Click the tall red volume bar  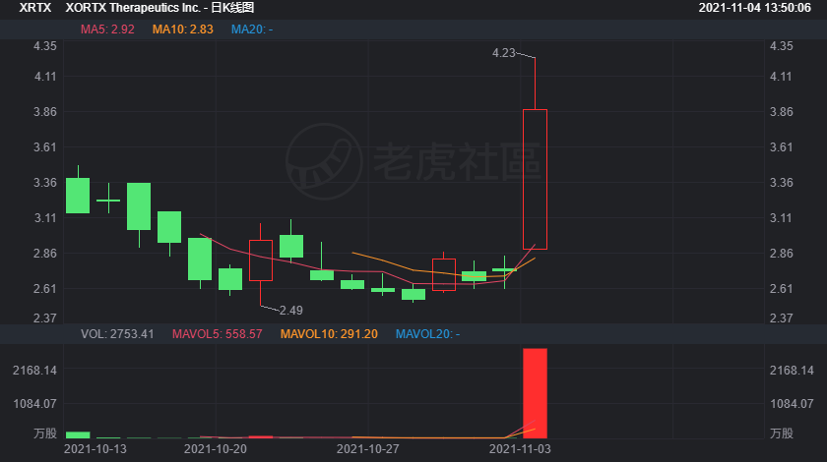click(x=535, y=393)
